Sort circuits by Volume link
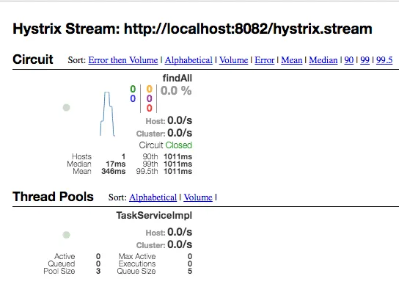The width and height of the screenshot is (399, 287). (233, 60)
